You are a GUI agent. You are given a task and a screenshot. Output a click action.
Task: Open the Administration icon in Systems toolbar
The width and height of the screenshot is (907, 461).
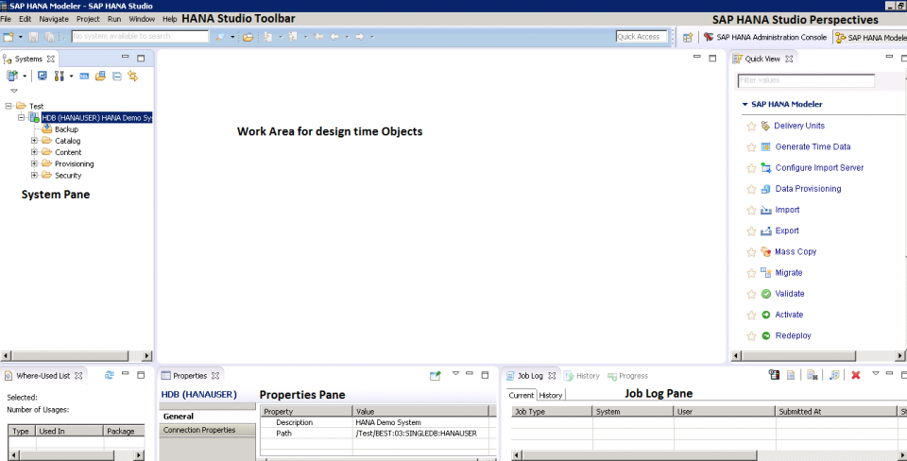43,76
